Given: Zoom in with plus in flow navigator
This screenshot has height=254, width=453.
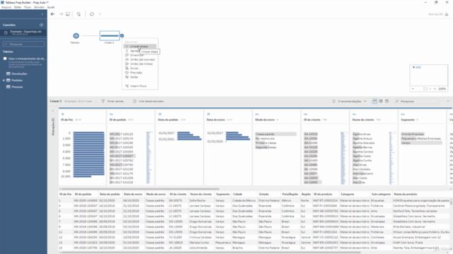Looking at the screenshot, I should (435, 89).
